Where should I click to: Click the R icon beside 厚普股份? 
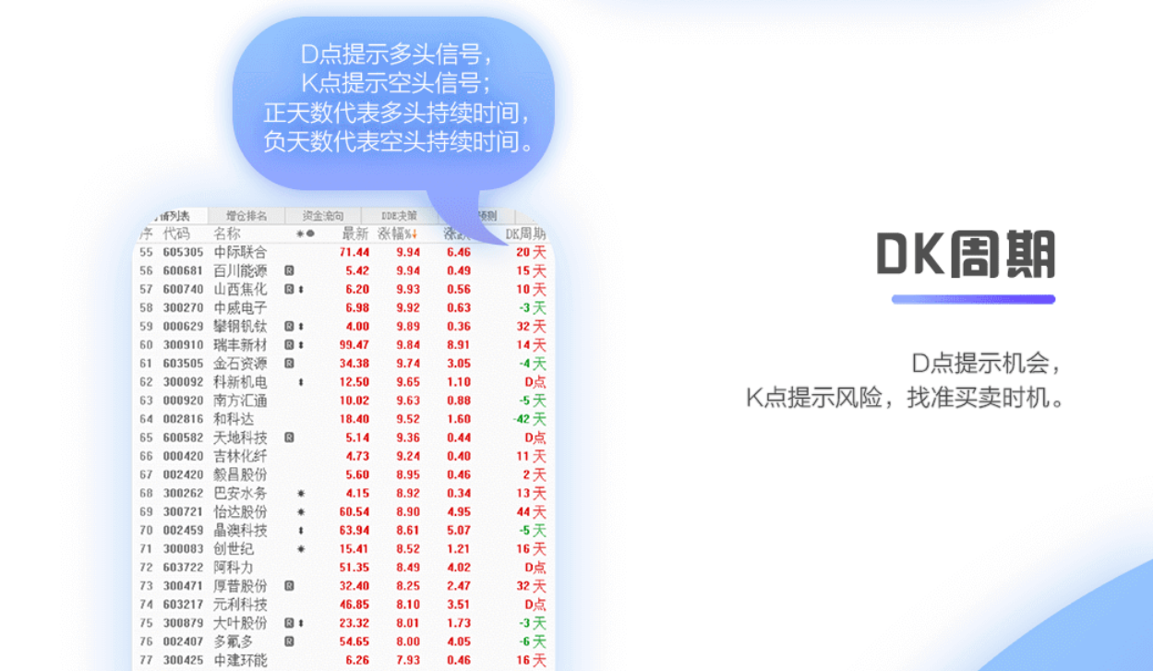[289, 586]
